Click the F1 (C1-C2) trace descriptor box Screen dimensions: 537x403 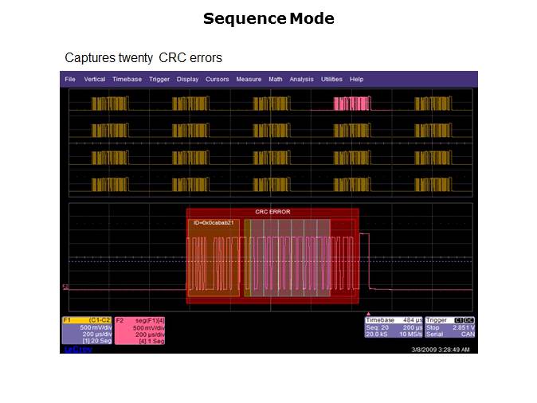(87, 330)
